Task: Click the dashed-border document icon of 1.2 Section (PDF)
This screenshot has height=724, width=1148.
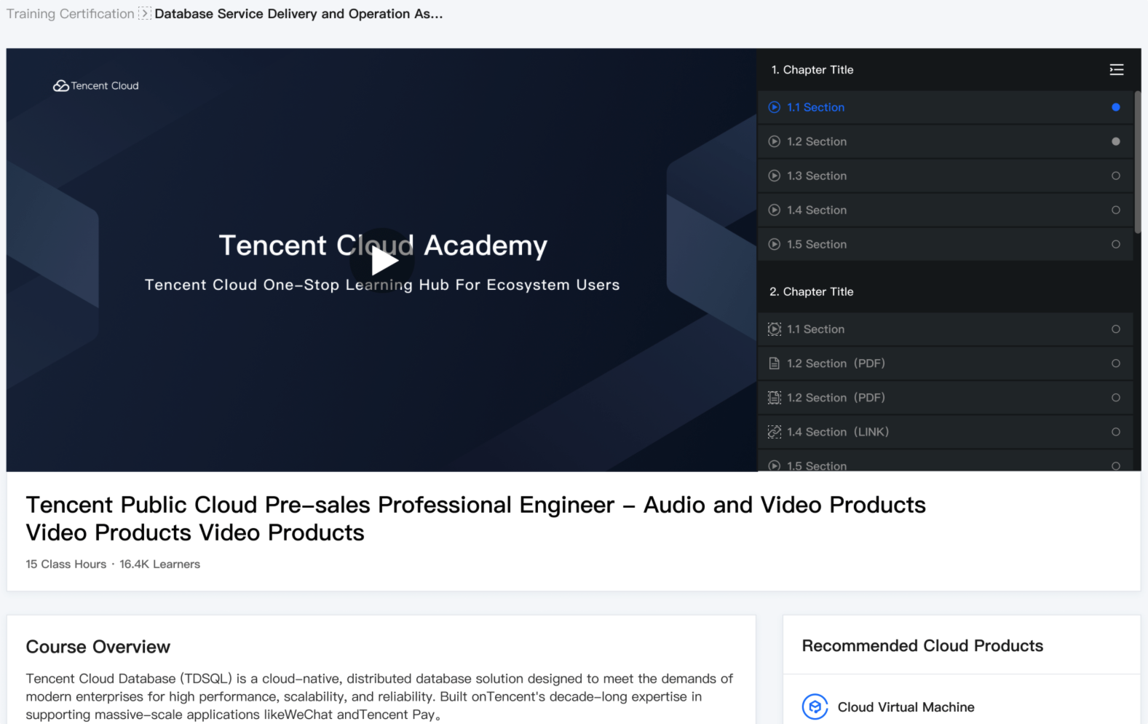Action: pos(775,398)
